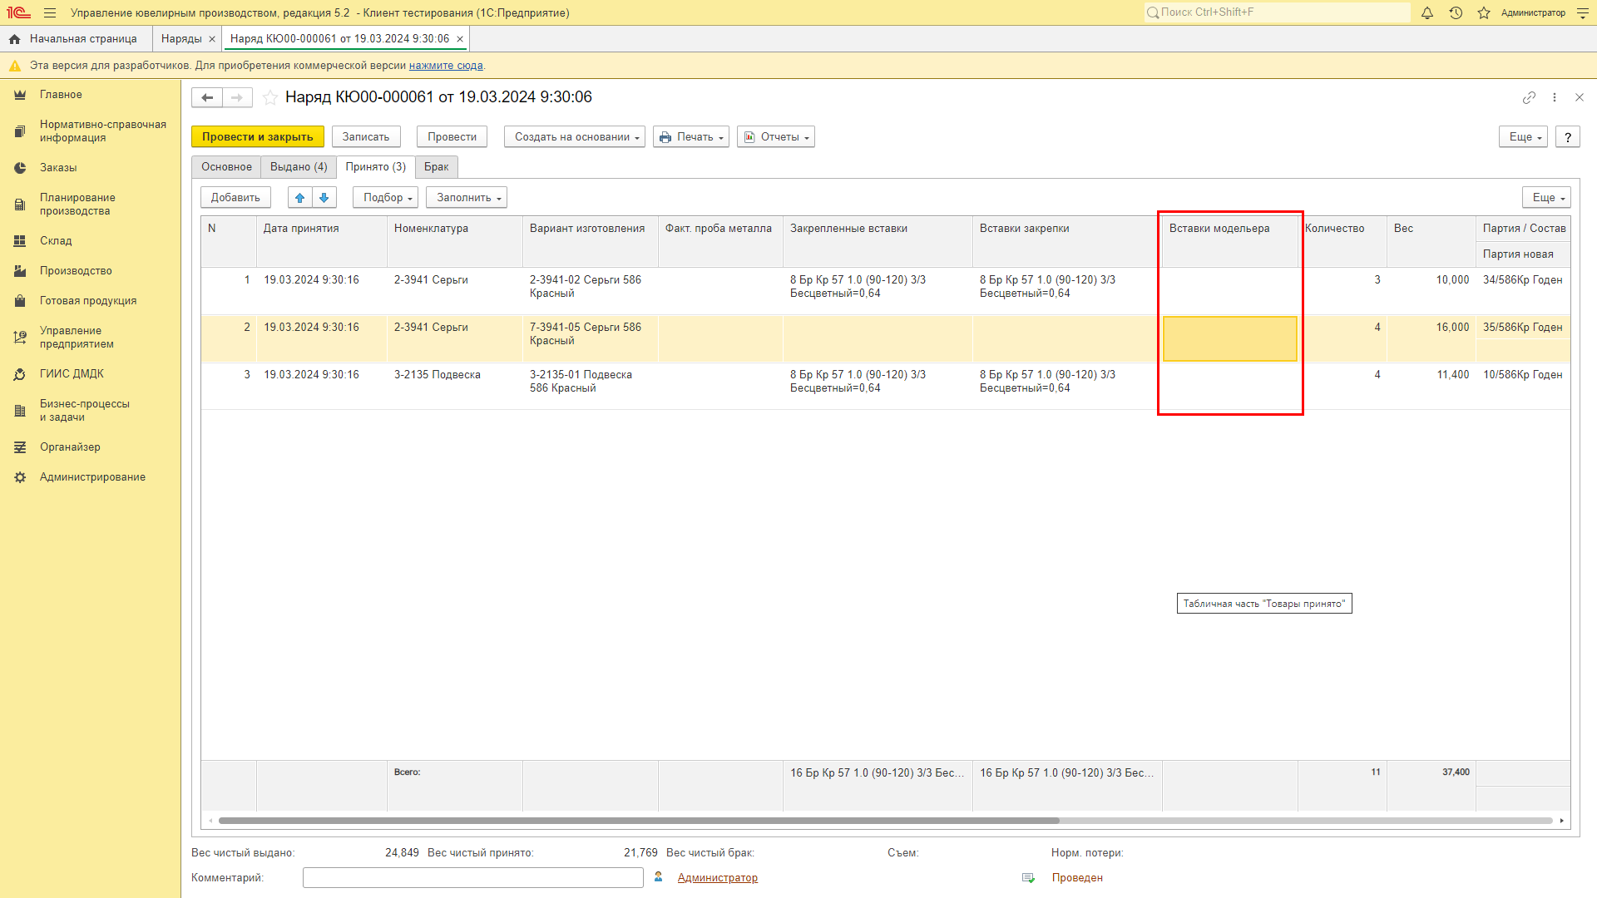Screen dimensions: 1597x898
Task: Click the Провести button
Action: click(452, 137)
